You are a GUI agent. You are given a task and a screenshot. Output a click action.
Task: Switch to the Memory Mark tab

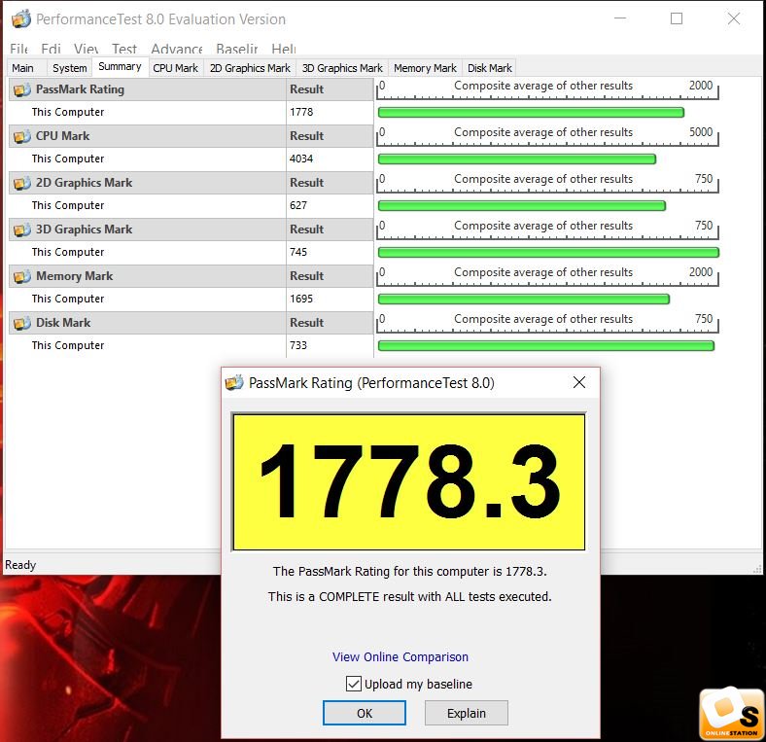tap(425, 68)
